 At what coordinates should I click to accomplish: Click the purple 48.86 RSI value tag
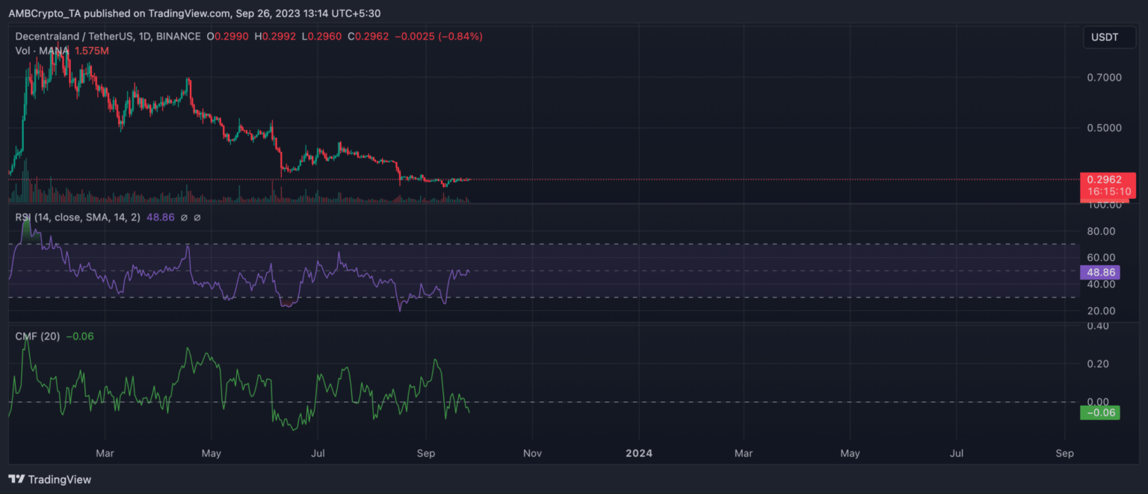tap(1099, 273)
